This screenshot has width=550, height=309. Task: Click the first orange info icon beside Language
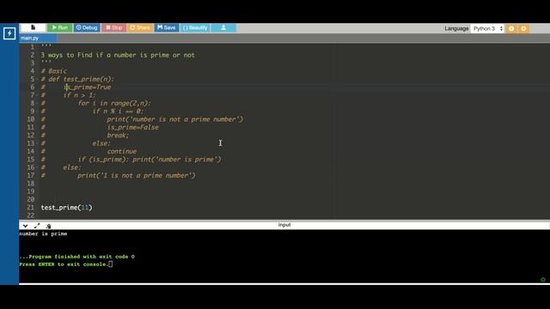511,28
